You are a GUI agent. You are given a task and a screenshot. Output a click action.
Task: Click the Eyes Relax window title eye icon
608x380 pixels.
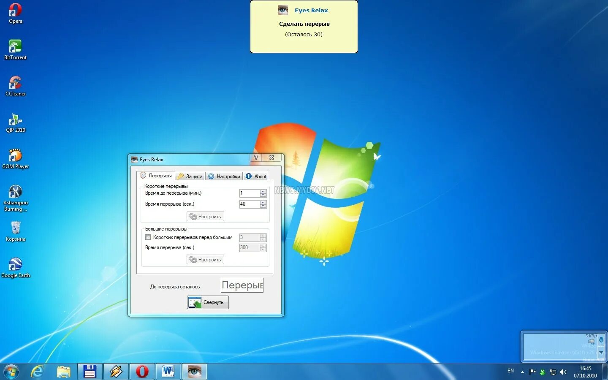click(x=134, y=159)
